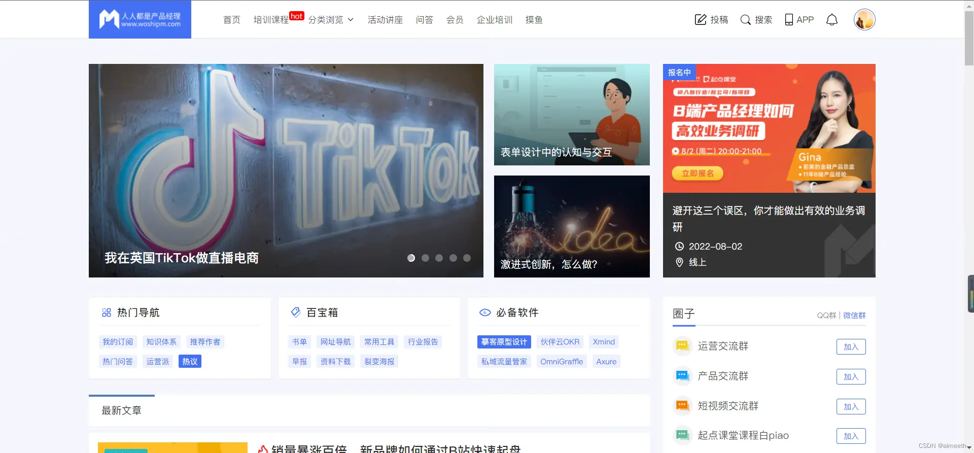Select fourth carousel dot indicator
Screen dimensions: 974x453
pyautogui.click(x=453, y=258)
